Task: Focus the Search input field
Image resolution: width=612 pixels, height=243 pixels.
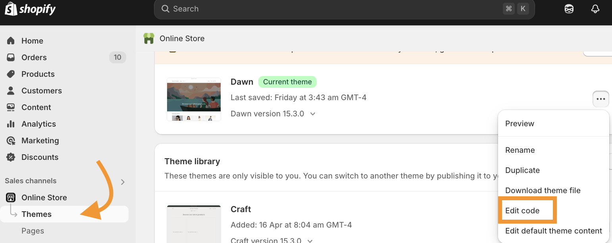Action: pos(344,9)
